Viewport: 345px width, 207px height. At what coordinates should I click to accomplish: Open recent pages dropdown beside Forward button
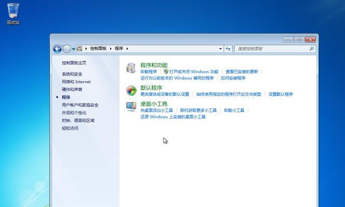pyautogui.click(x=73, y=49)
